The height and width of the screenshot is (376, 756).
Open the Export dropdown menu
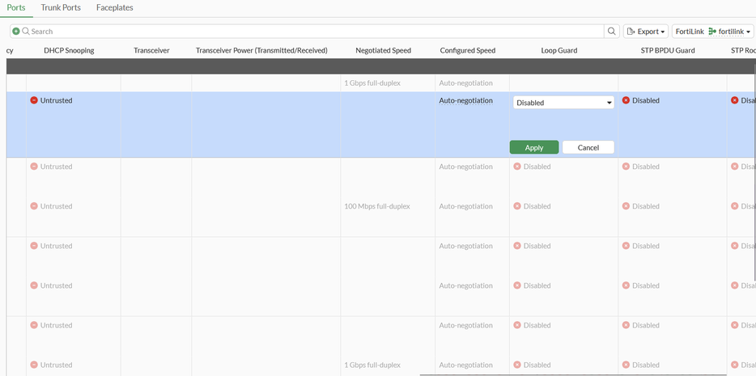click(x=646, y=32)
